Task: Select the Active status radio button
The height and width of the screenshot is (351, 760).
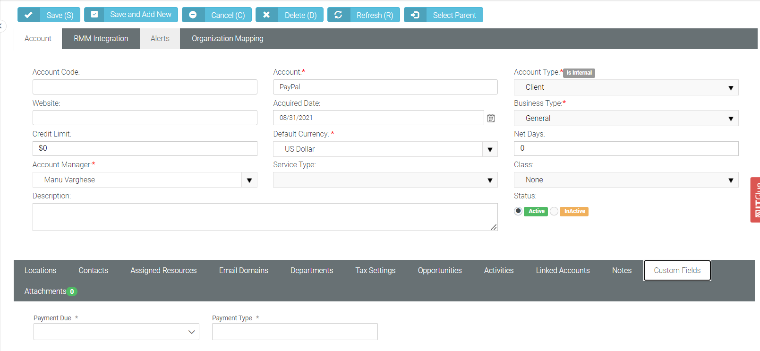Action: coord(518,211)
